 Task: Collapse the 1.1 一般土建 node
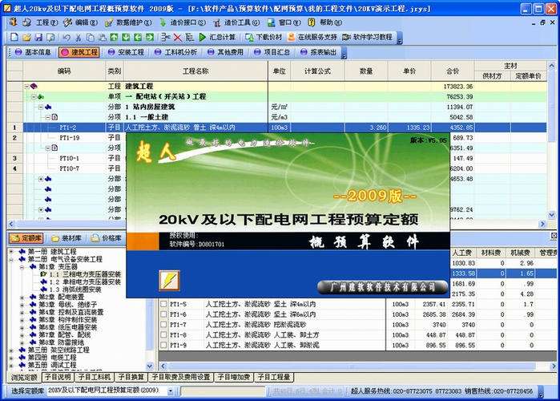pos(47,117)
